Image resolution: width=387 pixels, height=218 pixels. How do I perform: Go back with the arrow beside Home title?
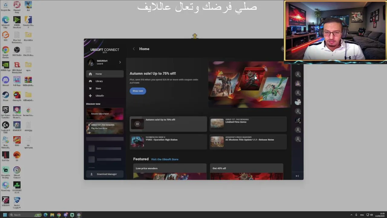pos(134,49)
